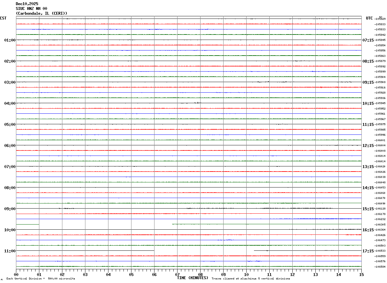The height and width of the screenshot is (283, 387).
Task: Click the "11:15" UTC time label
Action: 368,124
